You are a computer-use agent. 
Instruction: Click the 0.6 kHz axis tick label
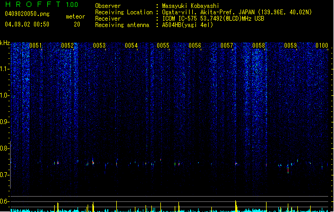5,201
